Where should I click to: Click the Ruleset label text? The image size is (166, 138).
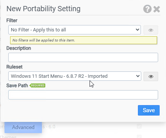pos(14,67)
